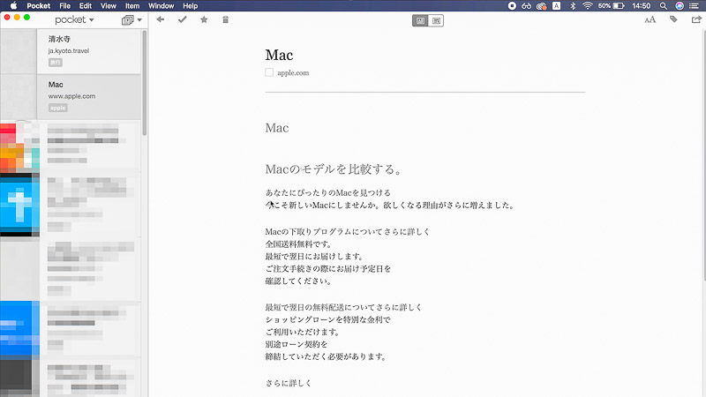Open the Help menu

[x=190, y=6]
